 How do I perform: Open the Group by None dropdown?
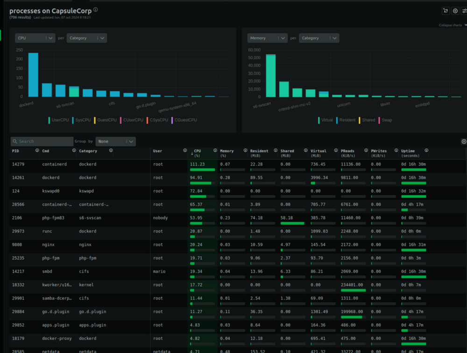click(115, 141)
